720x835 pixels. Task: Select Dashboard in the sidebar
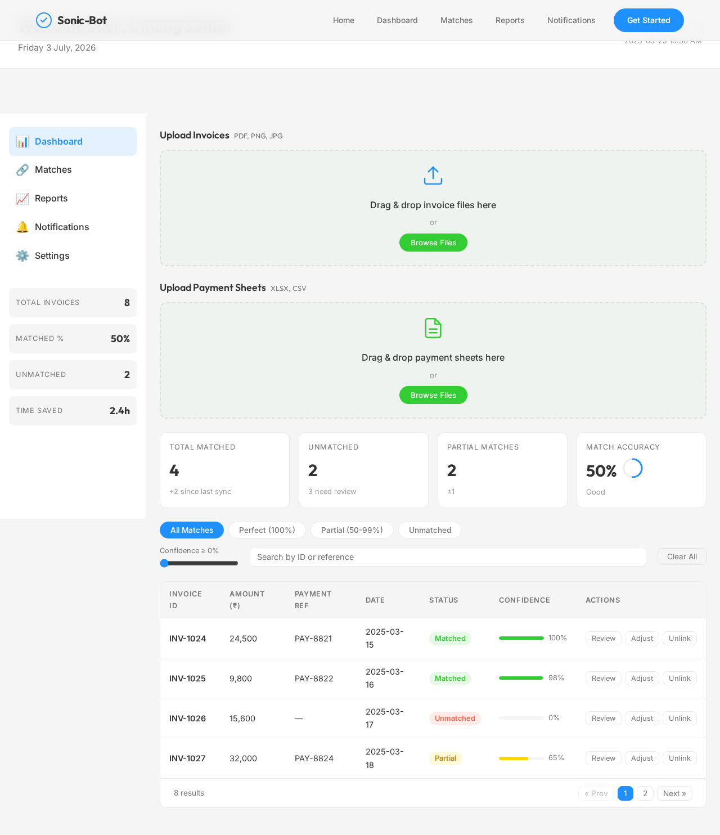pyautogui.click(x=73, y=142)
